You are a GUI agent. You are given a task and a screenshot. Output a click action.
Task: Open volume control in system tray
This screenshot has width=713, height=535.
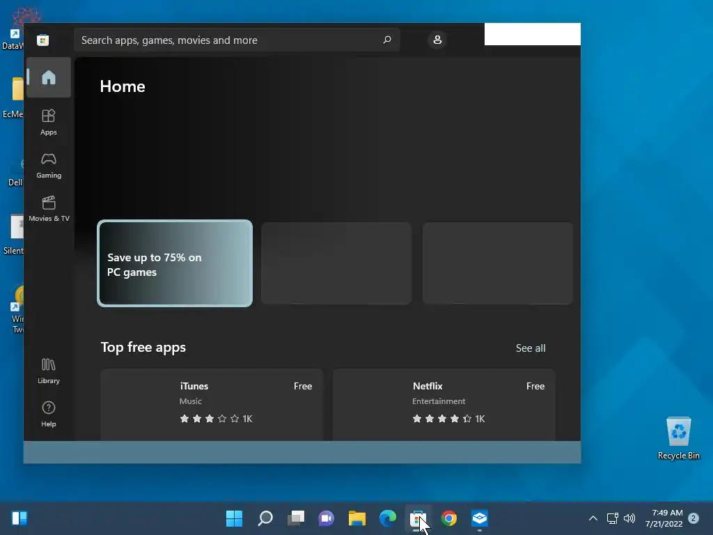629,518
